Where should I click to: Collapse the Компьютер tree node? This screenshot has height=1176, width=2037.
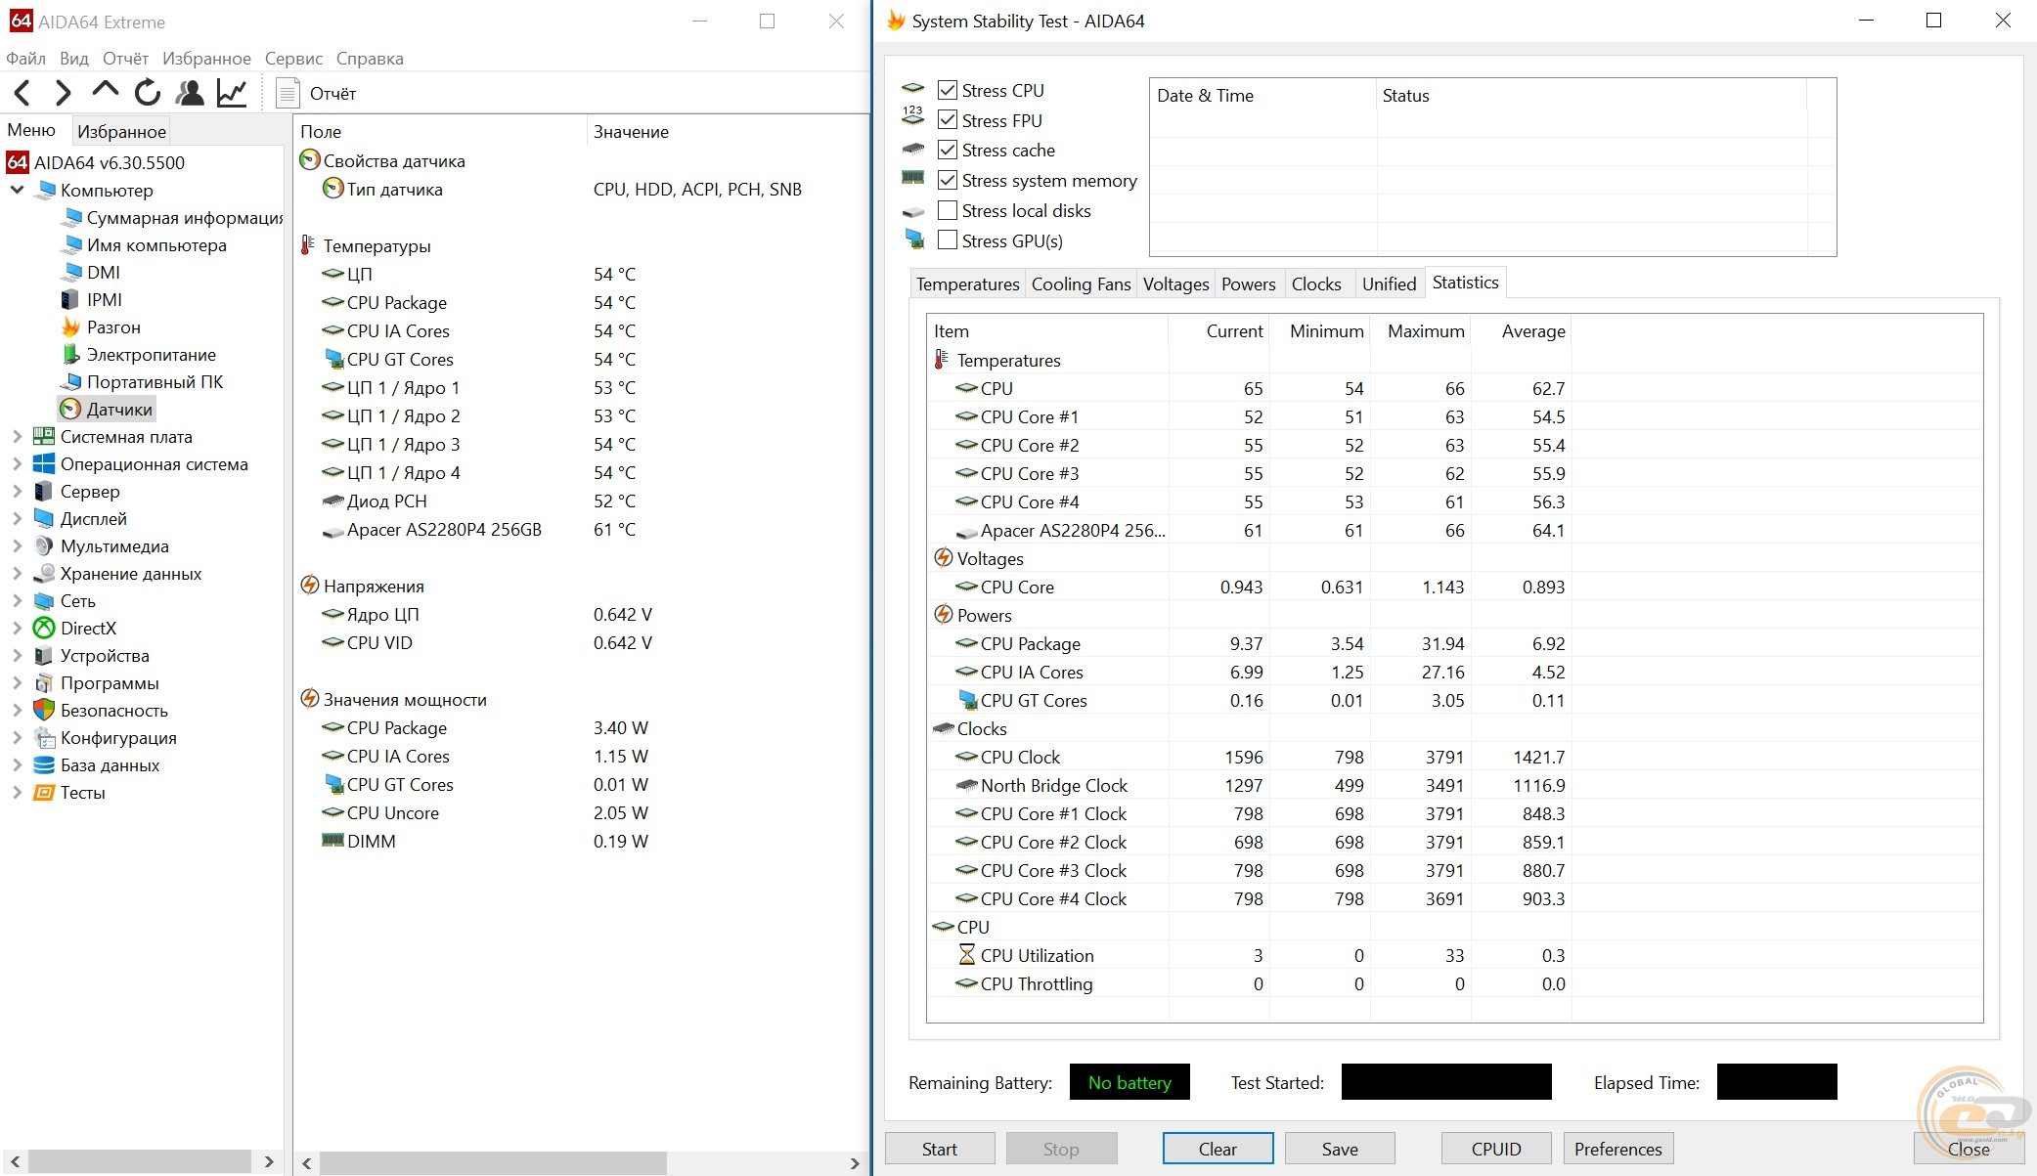point(17,190)
